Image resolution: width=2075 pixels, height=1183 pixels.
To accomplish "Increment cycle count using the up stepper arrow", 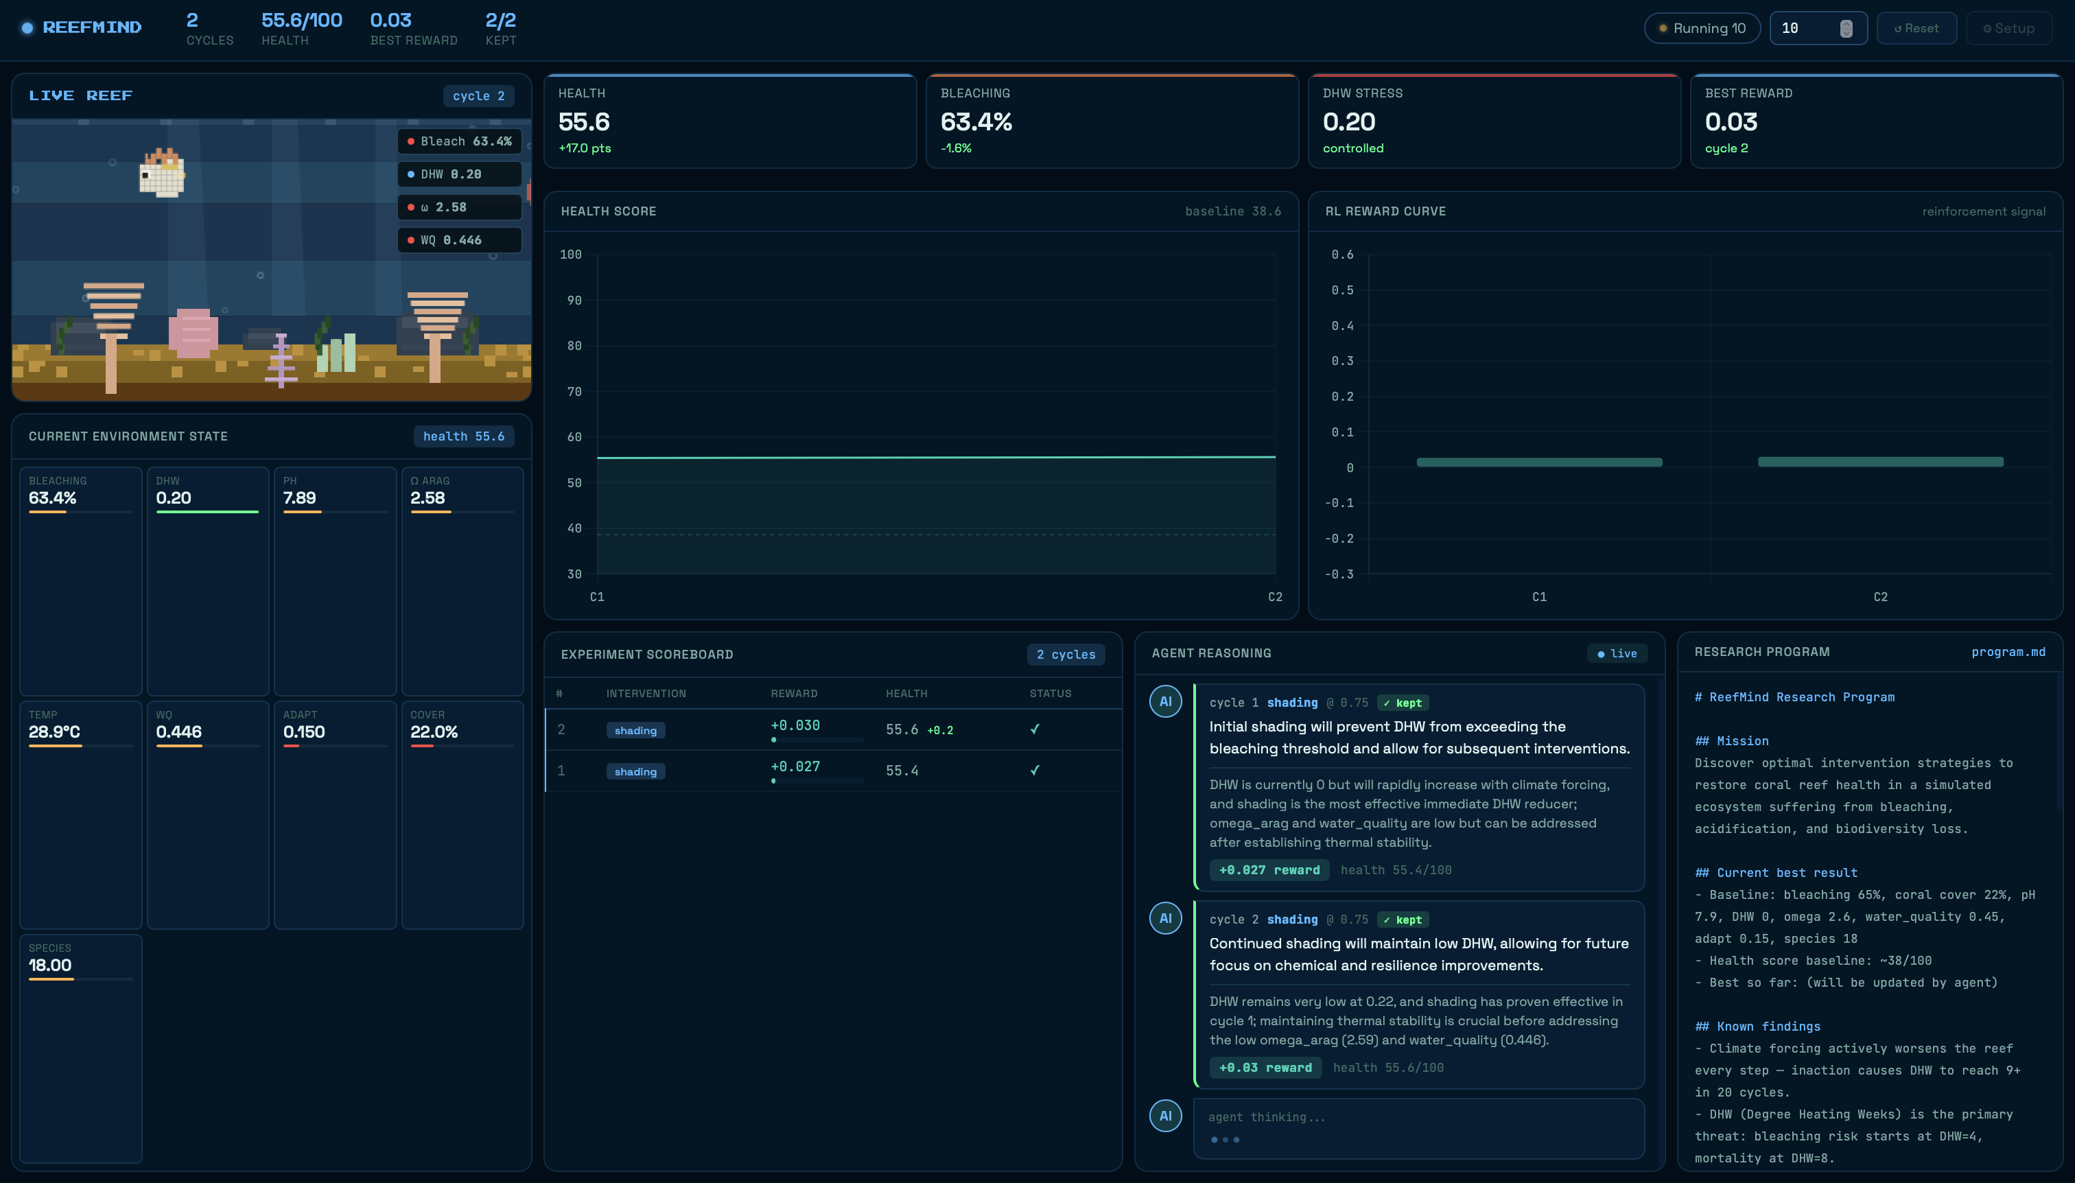I will click(1846, 23).
